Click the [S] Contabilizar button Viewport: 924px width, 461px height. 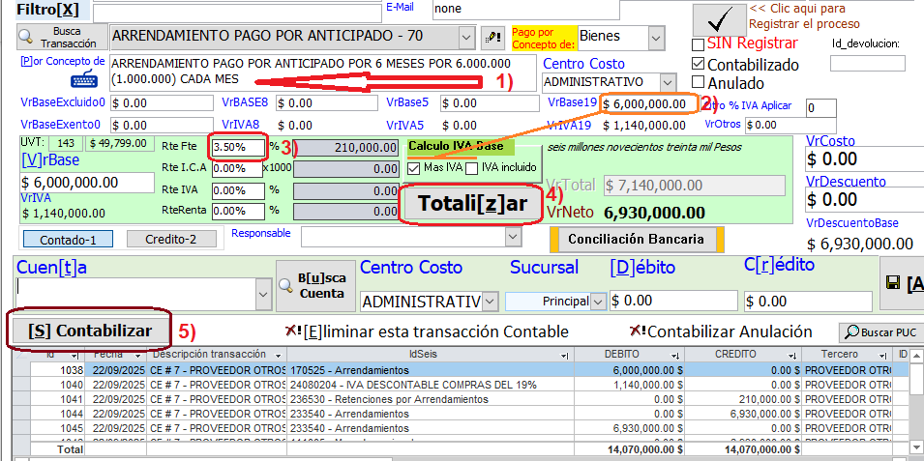pos(90,331)
